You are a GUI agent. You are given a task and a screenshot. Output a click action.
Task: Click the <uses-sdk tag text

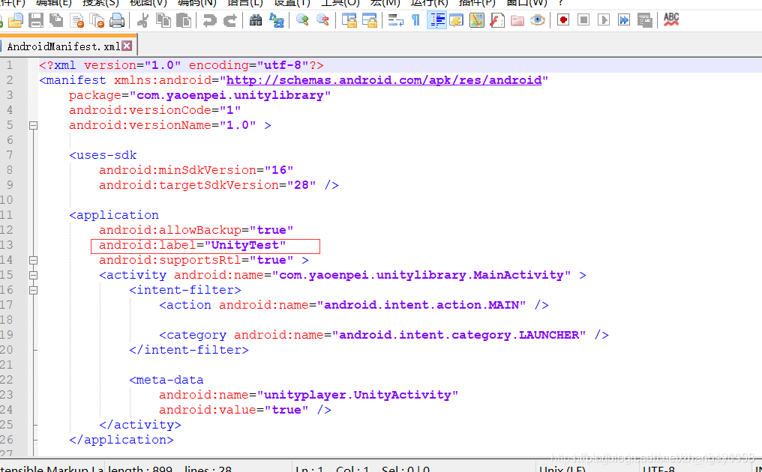(103, 155)
